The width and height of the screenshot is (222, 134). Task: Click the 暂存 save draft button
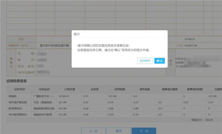119,131
